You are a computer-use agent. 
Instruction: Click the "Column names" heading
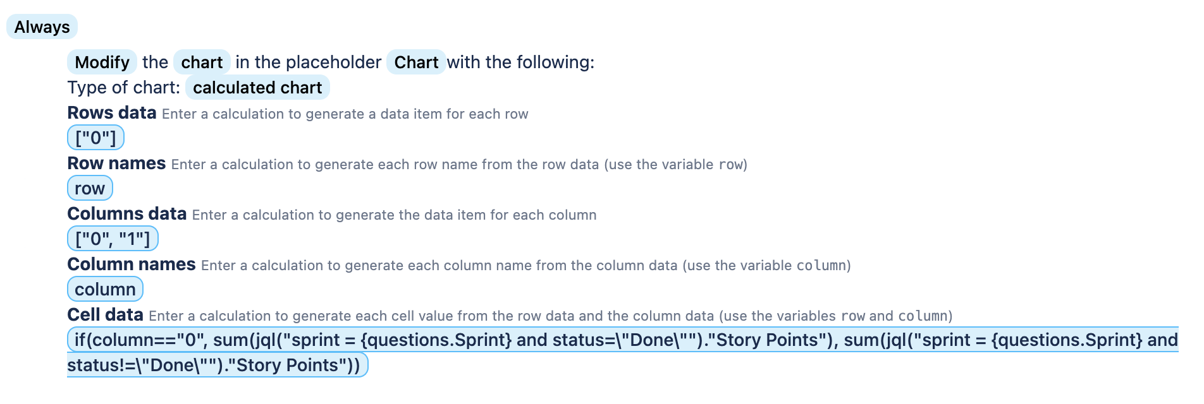(x=131, y=264)
